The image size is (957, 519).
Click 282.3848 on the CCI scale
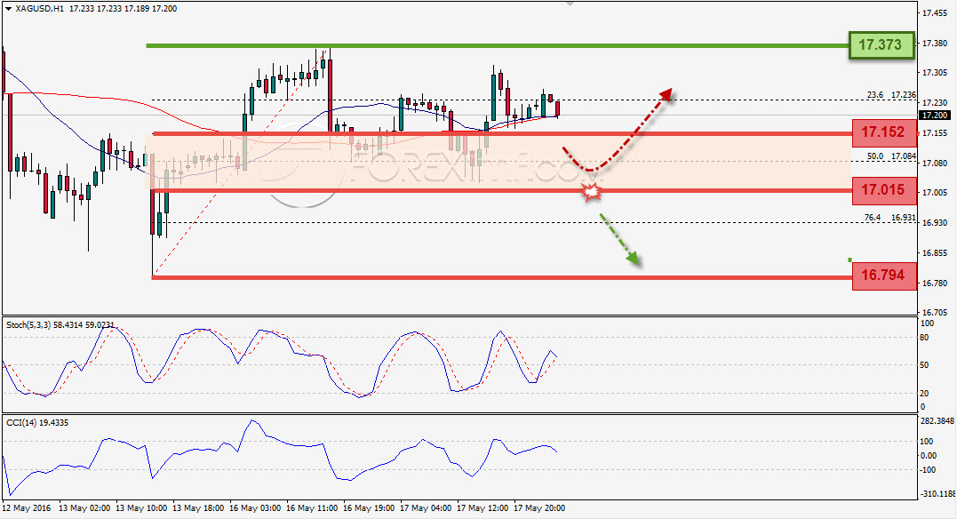937,421
